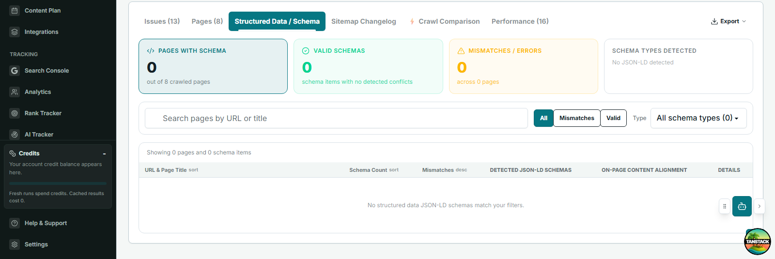The width and height of the screenshot is (775, 259).
Task: Select the Mismatches filter toggle
Action: [577, 118]
